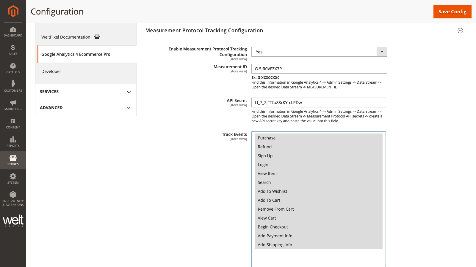The image size is (476, 267).
Task: Click the Save Config button
Action: click(452, 12)
